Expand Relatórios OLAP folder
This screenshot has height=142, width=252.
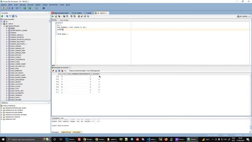pyautogui.click(x=2, y=119)
